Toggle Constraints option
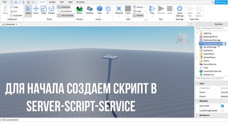Image resolution: width=228 pixels, height=128 pixels. click(x=64, y=11)
